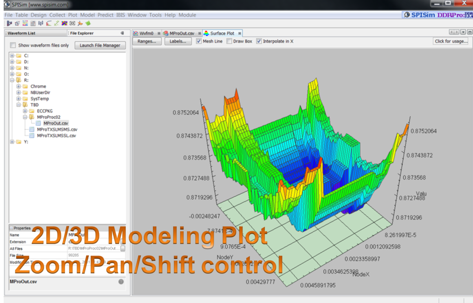Select MProTXSLMSSL.csv in file tree
This screenshot has width=473, height=303.
click(56, 136)
